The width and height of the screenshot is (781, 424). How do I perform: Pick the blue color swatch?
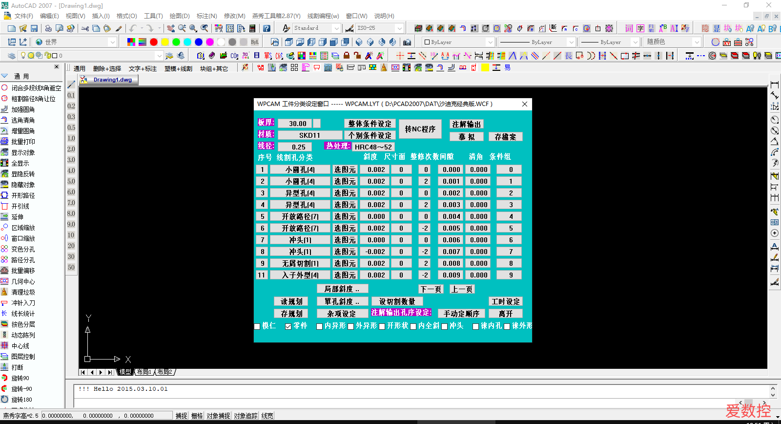[x=199, y=42]
